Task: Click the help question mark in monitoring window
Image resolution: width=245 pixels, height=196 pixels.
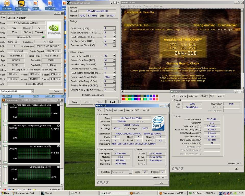Action: point(58,100)
